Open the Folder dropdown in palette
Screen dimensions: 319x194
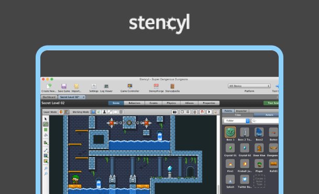tap(237, 121)
